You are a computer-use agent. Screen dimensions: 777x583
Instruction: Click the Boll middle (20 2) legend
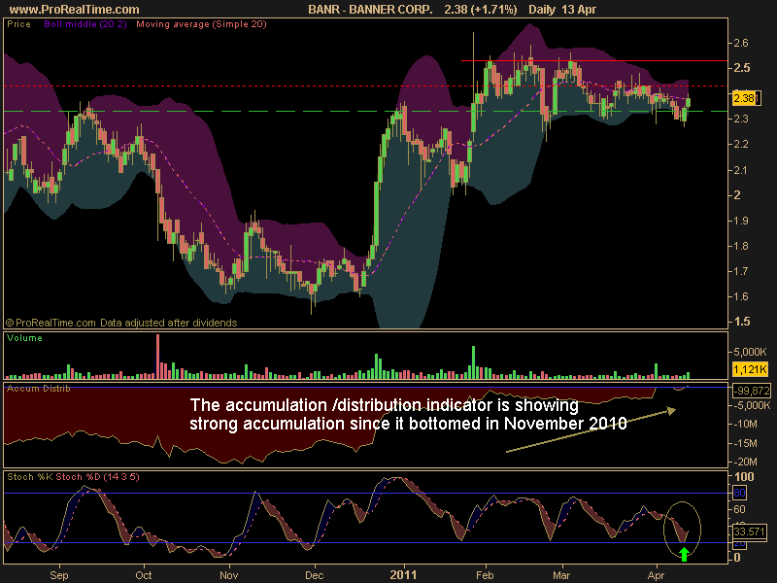point(85,23)
